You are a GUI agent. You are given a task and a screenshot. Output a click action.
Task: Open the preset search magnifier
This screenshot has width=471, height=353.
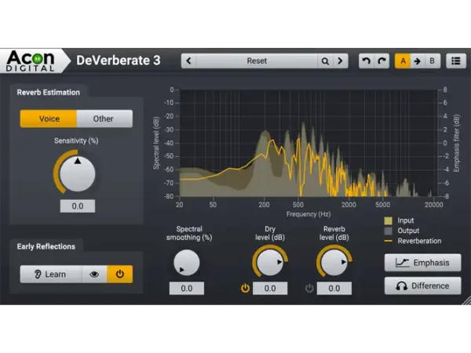point(325,61)
